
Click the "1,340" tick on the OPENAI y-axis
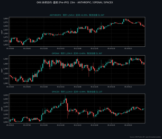(6, 69)
